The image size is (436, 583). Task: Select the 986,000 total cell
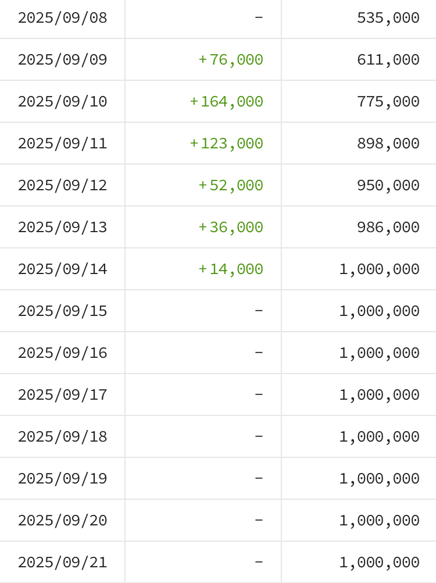(x=388, y=227)
